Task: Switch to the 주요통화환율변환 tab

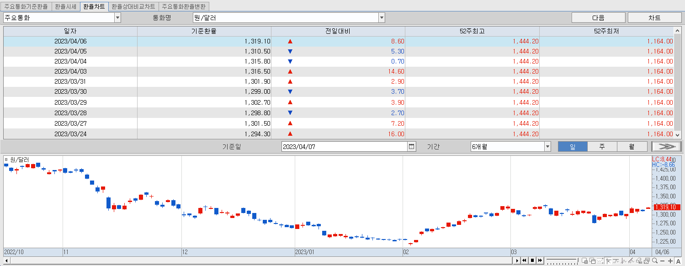Action: (184, 7)
